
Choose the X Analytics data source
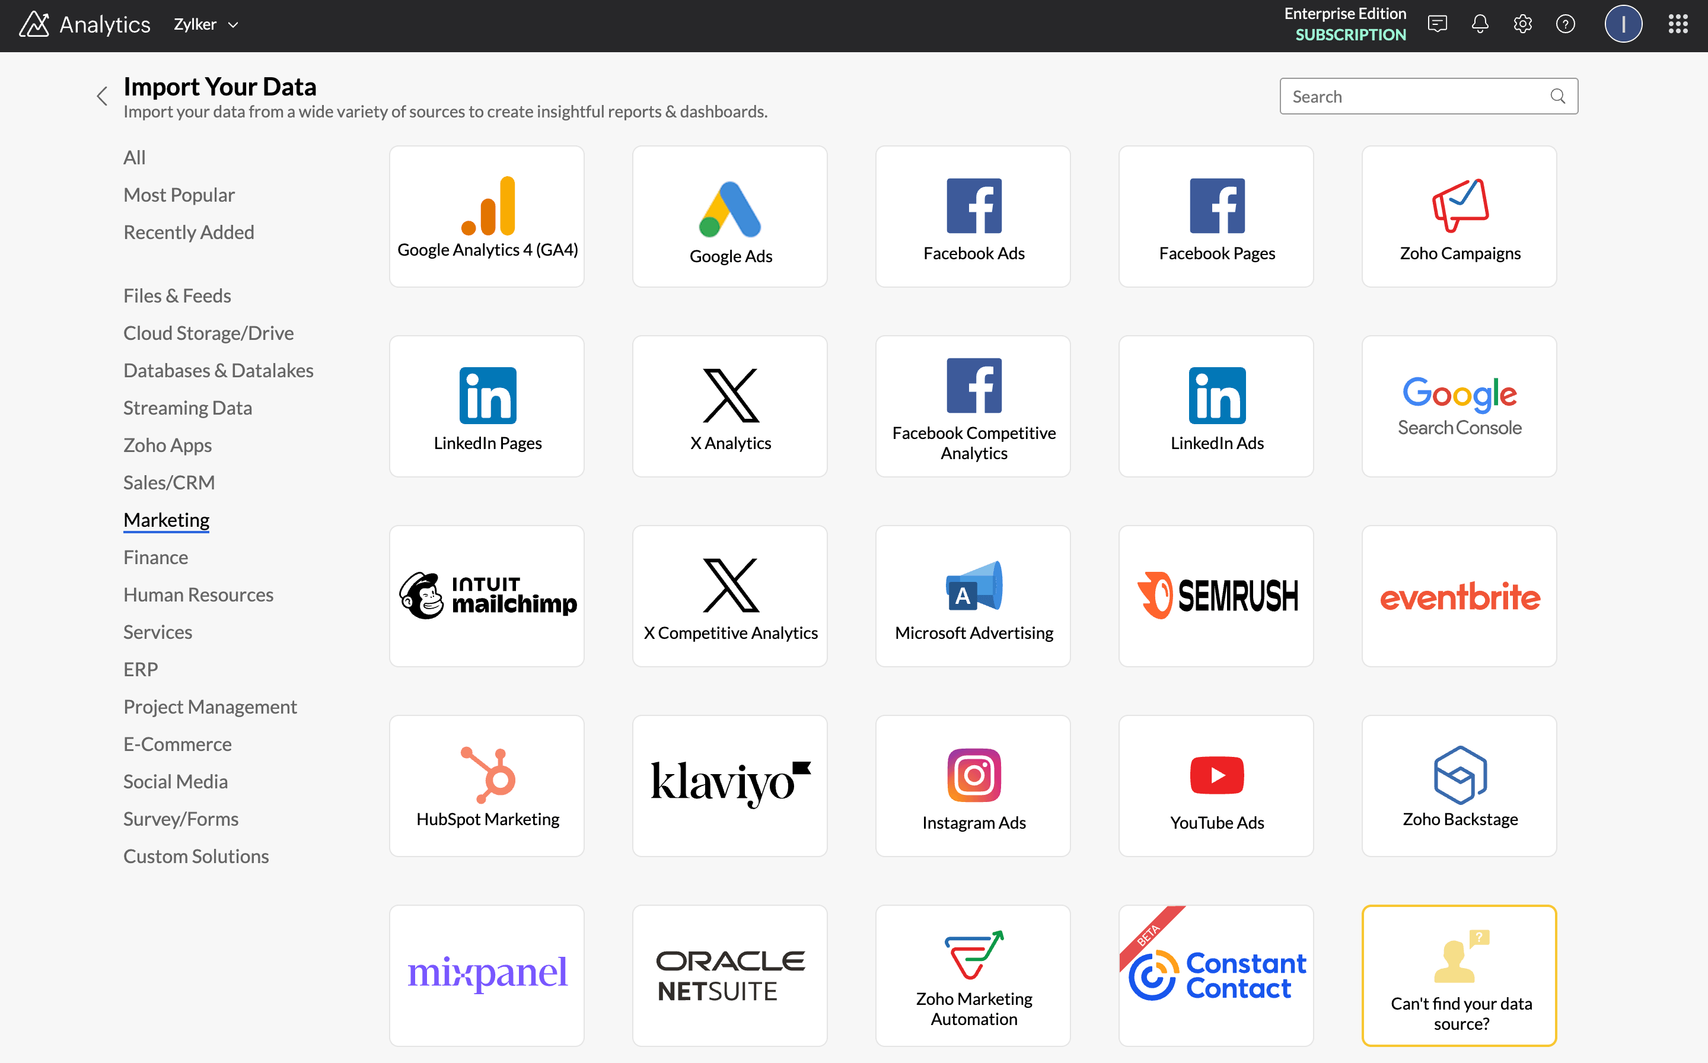(x=729, y=406)
